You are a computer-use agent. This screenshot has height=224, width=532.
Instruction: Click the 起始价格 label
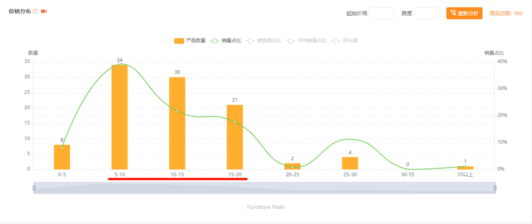click(357, 14)
